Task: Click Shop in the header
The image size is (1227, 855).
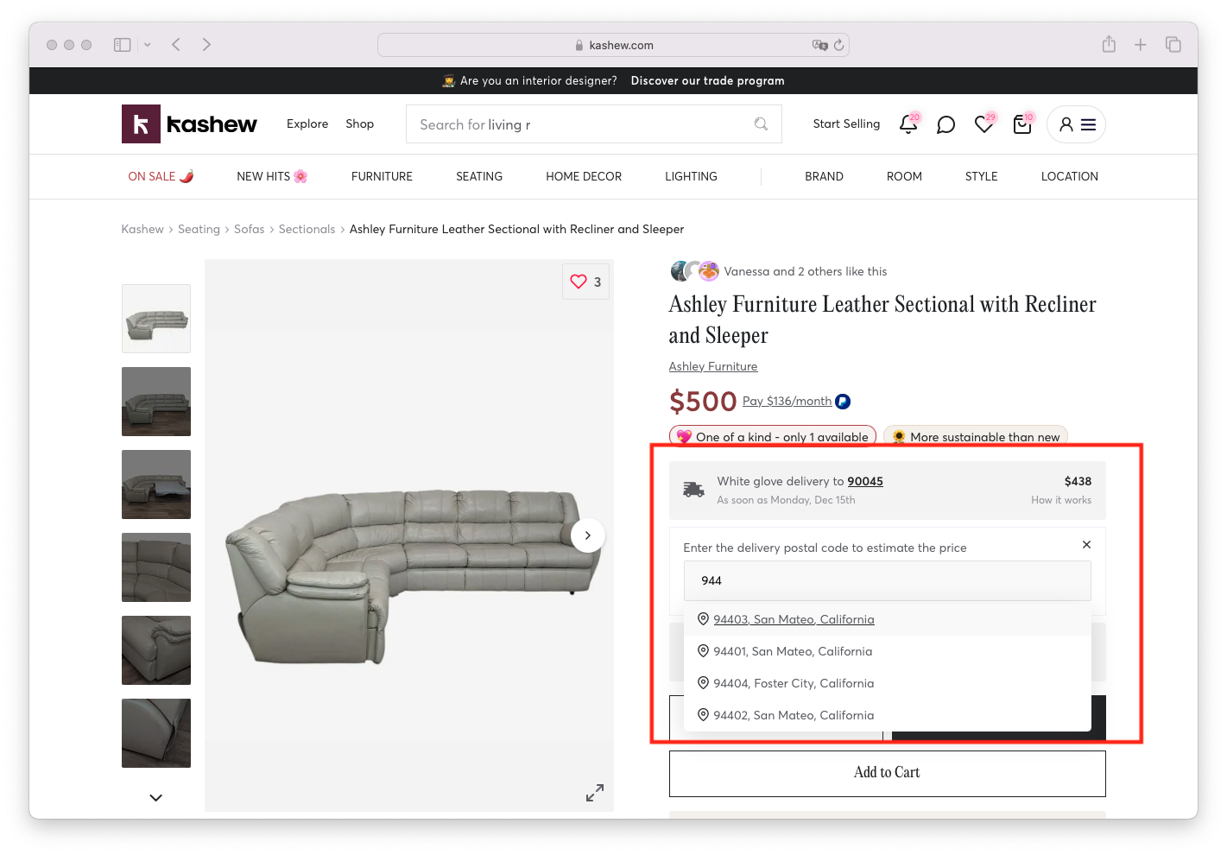Action: [359, 123]
